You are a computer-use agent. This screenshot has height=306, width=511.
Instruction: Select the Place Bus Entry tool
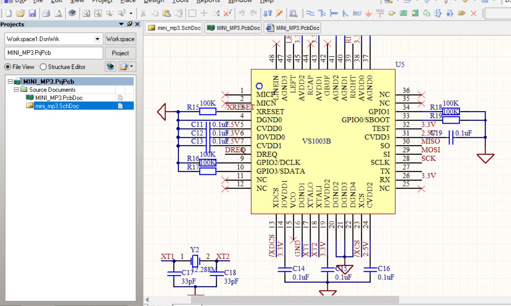[345, 13]
